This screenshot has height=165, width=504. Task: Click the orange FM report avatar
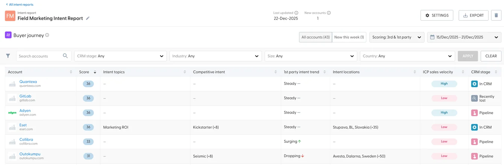pyautogui.click(x=10, y=16)
